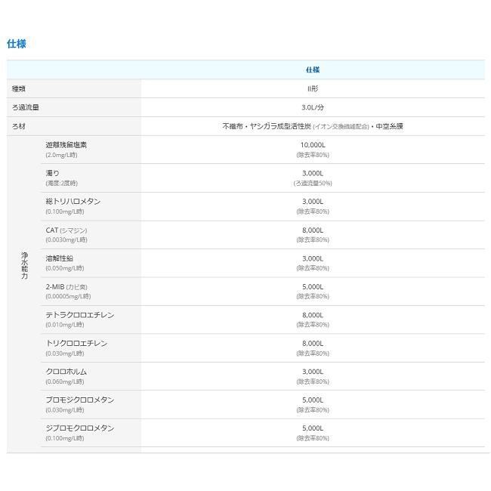This screenshot has height=491, width=491.
Task: Select 8,000L in the トリクロロエチレン row
Action: [313, 344]
